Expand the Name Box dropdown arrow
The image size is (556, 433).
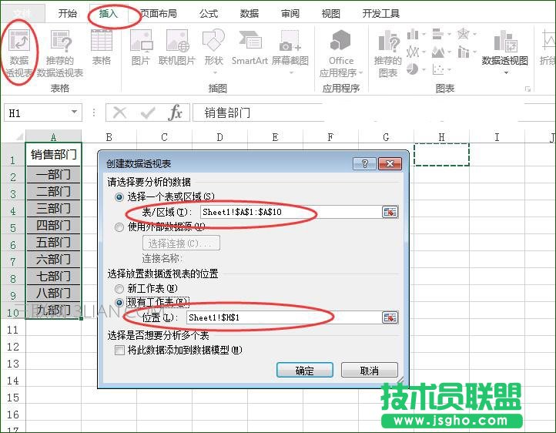click(x=74, y=112)
